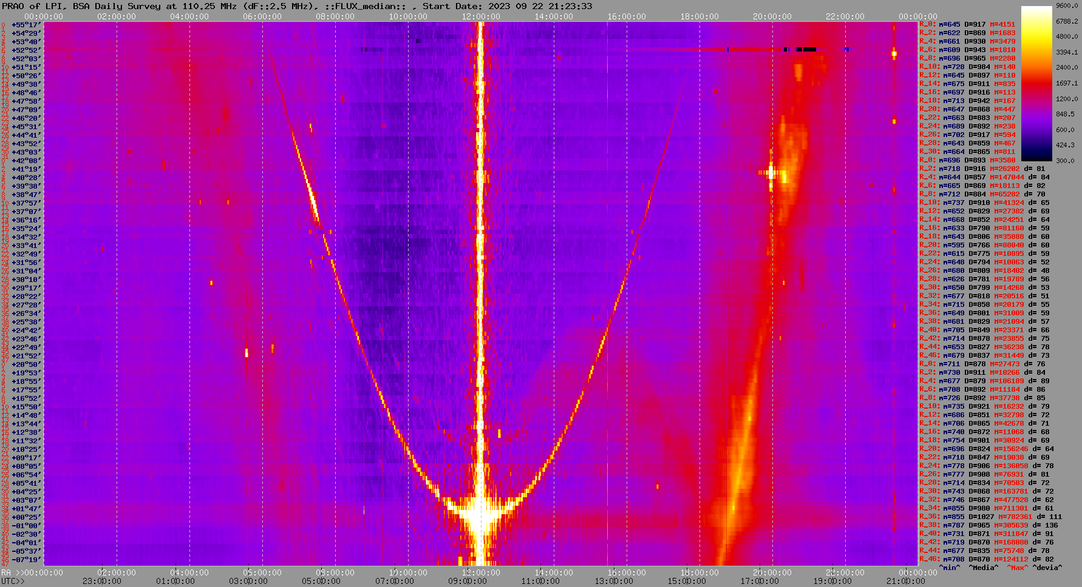Select the UTC time label 23:00:00
Screen dimensions: 1082x587
[x=102, y=581]
